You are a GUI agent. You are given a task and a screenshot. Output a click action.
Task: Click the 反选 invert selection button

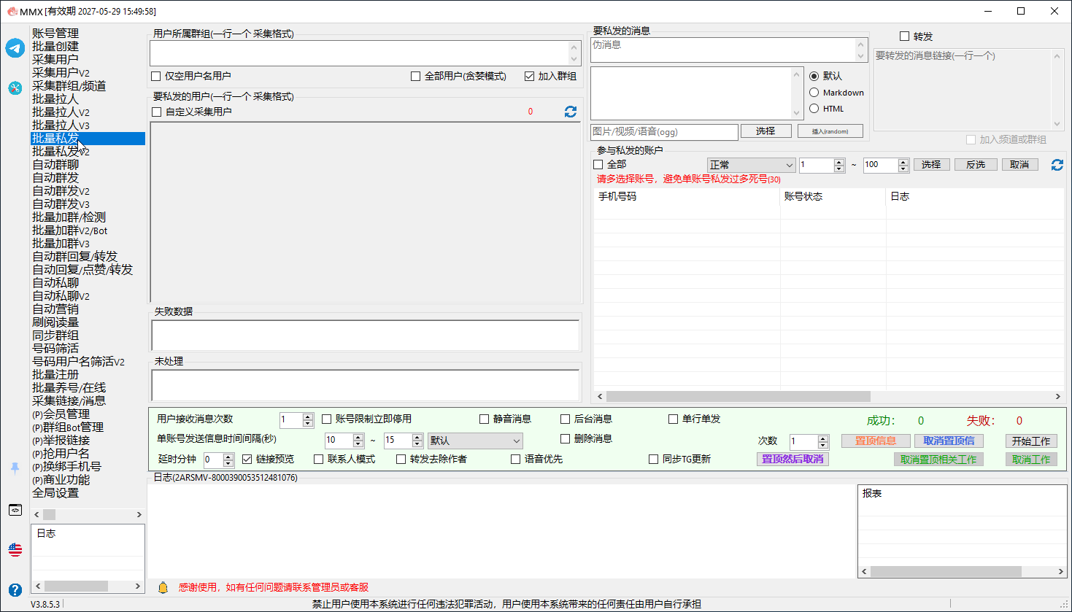[976, 165]
